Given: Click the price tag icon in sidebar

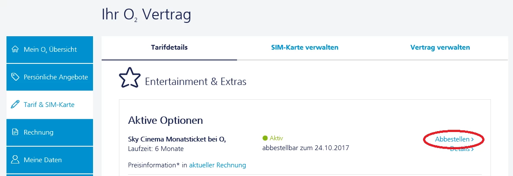Looking at the screenshot, I should coord(16,77).
